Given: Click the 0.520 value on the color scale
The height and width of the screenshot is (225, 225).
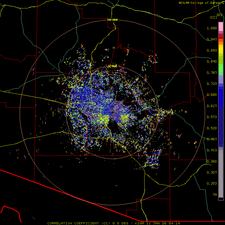Looking at the screenshot, I should 212,128.
